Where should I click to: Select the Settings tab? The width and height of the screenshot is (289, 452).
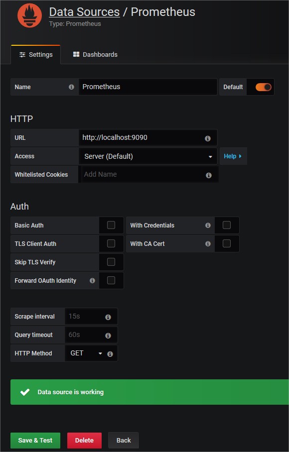(36, 54)
